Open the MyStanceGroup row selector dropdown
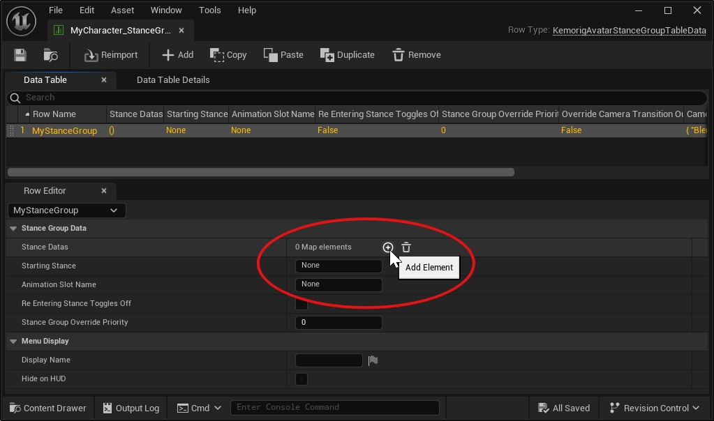714x421 pixels. click(66, 210)
